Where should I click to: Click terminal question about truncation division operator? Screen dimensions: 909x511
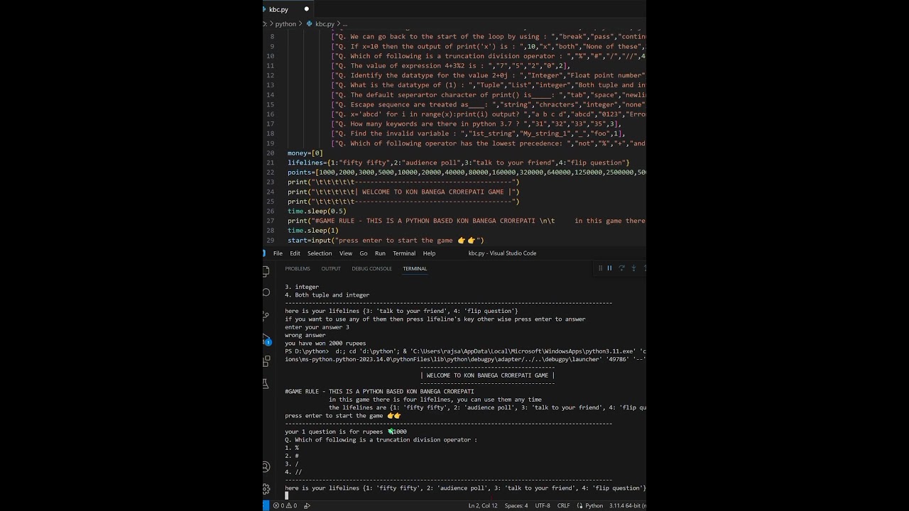[381, 440]
